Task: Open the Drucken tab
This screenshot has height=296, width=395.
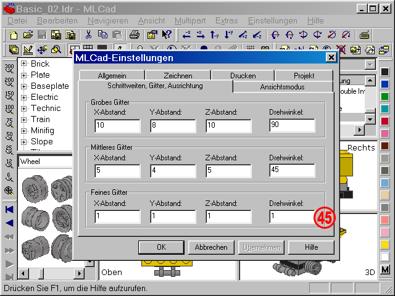Action: coord(243,75)
